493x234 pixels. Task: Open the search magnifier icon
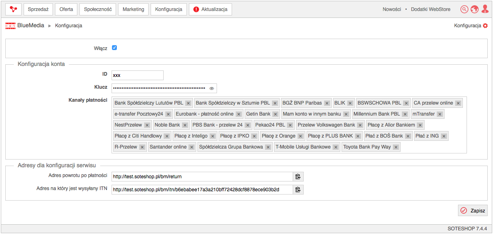click(464, 9)
